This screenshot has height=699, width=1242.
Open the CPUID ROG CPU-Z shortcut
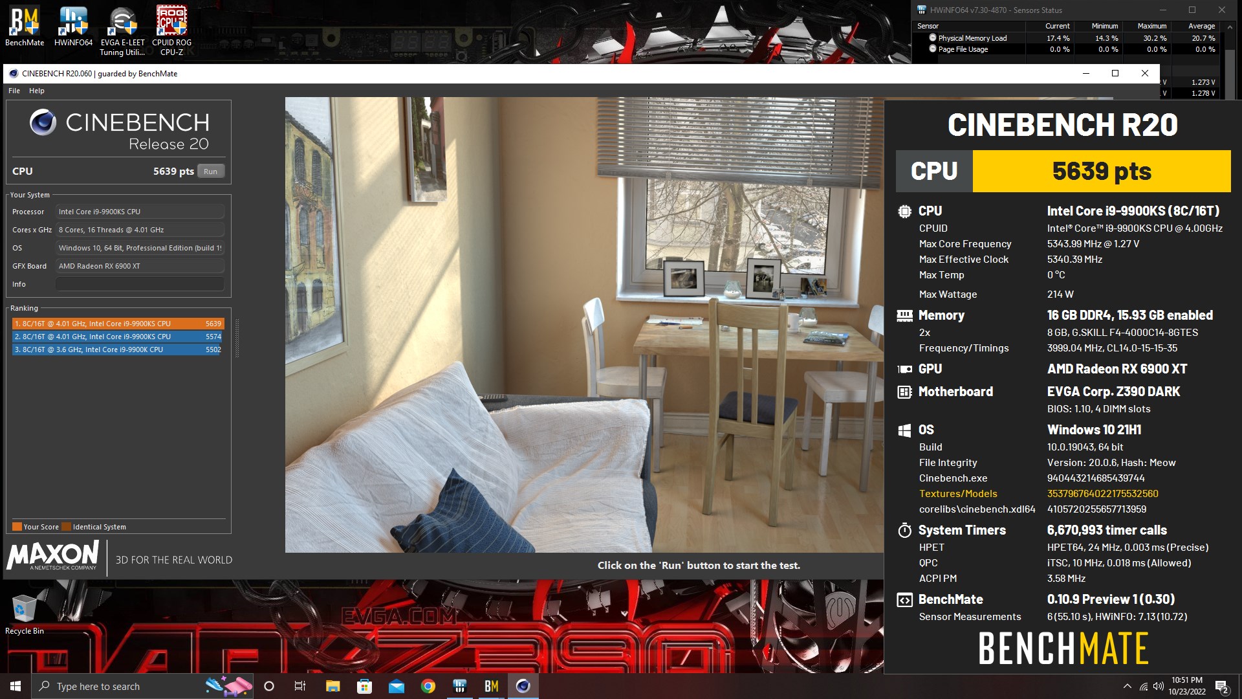point(171,31)
